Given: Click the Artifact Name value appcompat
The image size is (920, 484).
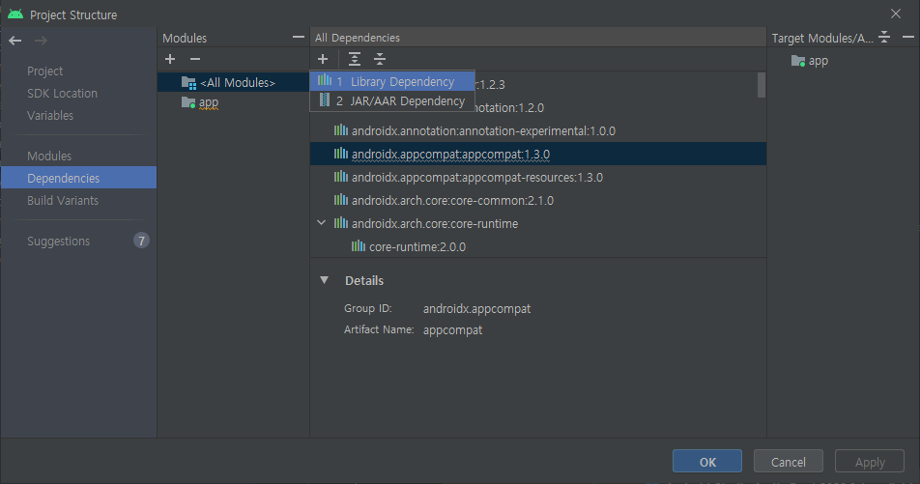Looking at the screenshot, I should point(453,329).
